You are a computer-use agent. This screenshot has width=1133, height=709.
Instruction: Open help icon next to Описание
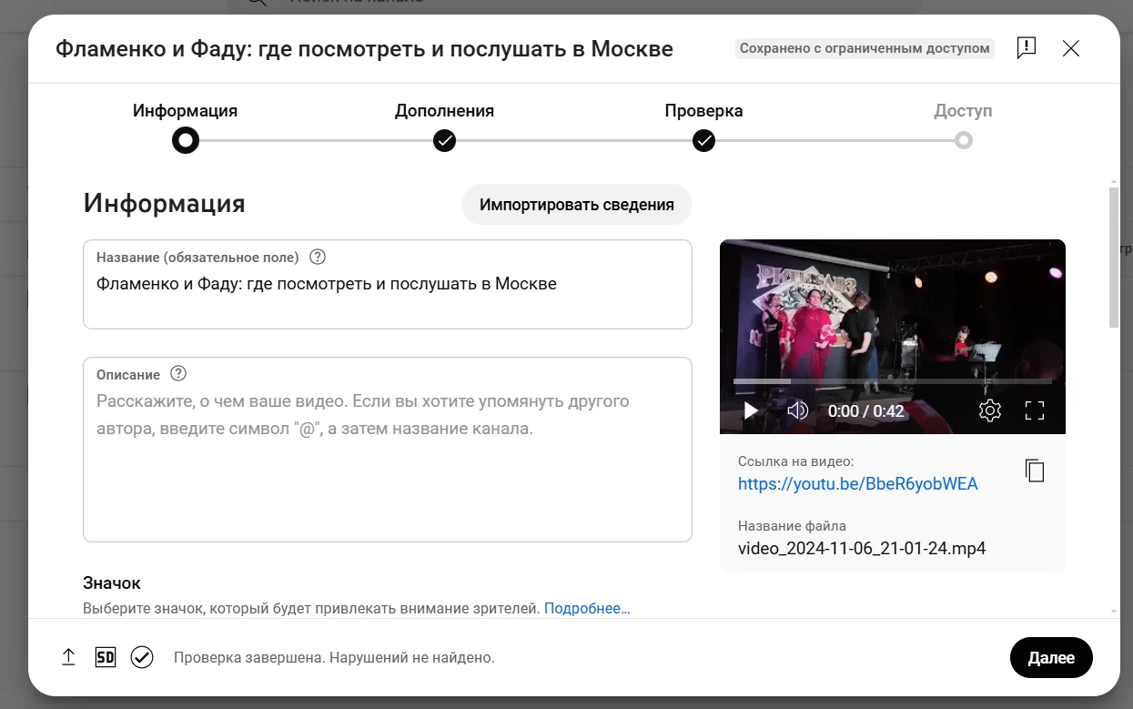tap(178, 374)
